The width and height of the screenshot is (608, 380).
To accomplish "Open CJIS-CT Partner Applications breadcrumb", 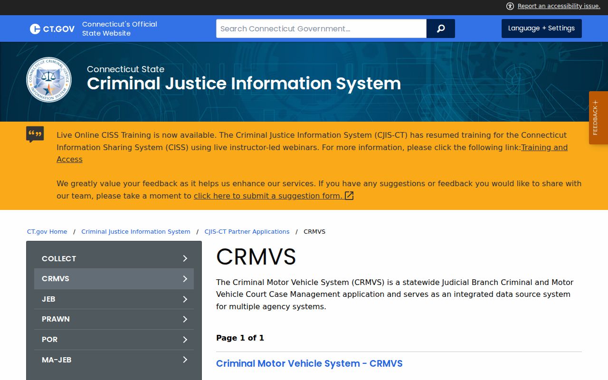I will pyautogui.click(x=247, y=232).
